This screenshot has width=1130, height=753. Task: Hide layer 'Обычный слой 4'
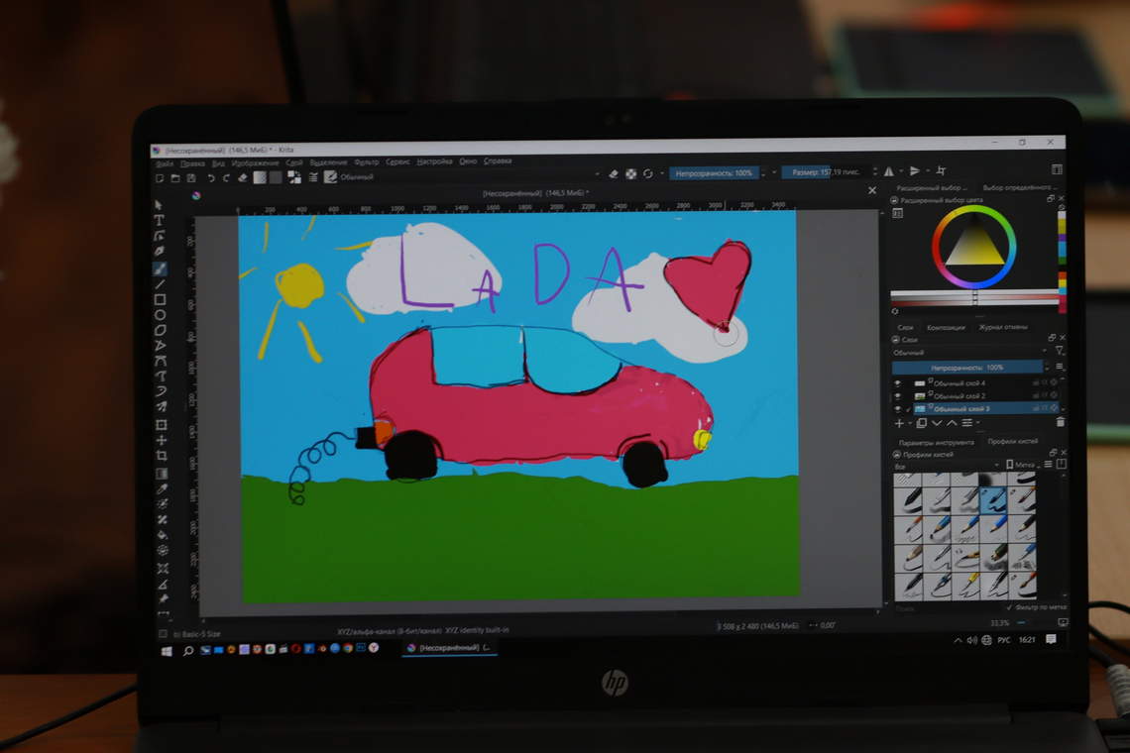click(x=897, y=383)
